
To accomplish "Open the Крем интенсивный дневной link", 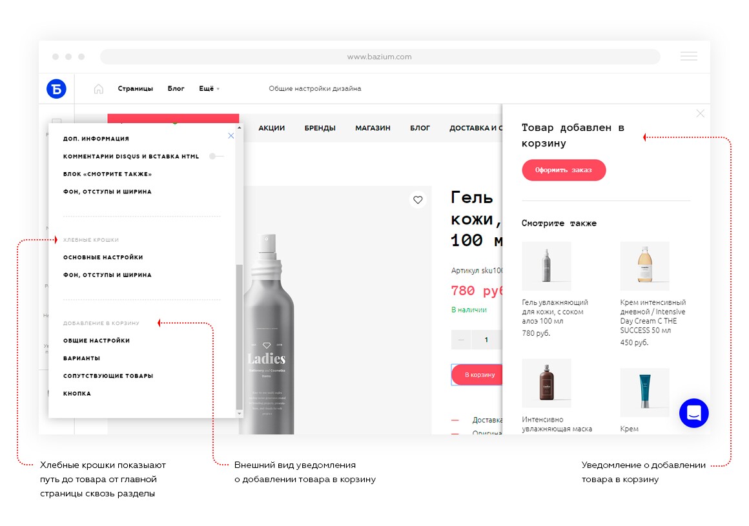I will coord(653,316).
